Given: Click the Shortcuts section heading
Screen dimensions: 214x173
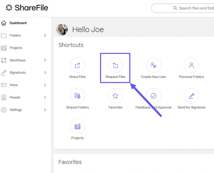Looking at the screenshot, I should click(x=71, y=45).
